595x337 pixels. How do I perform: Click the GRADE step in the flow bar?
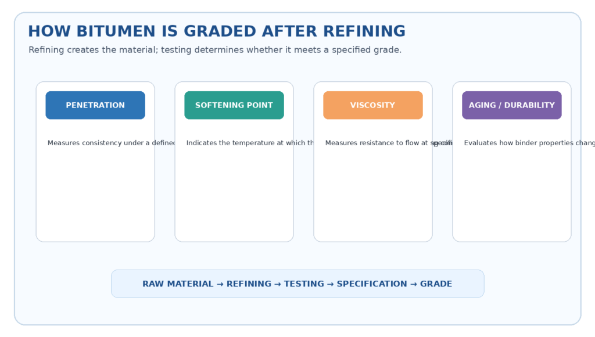coord(436,284)
